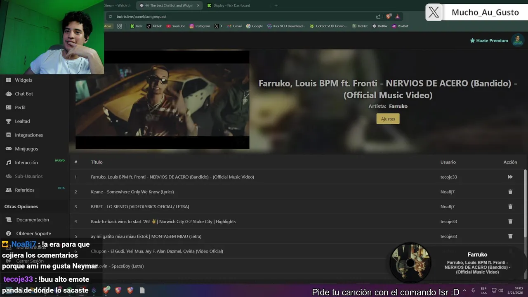Image resolution: width=528 pixels, height=297 pixels.
Task: Click the Widgets grid icon
Action: click(8, 80)
